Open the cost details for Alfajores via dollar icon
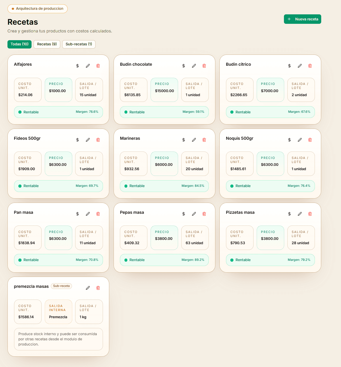 click(77, 66)
